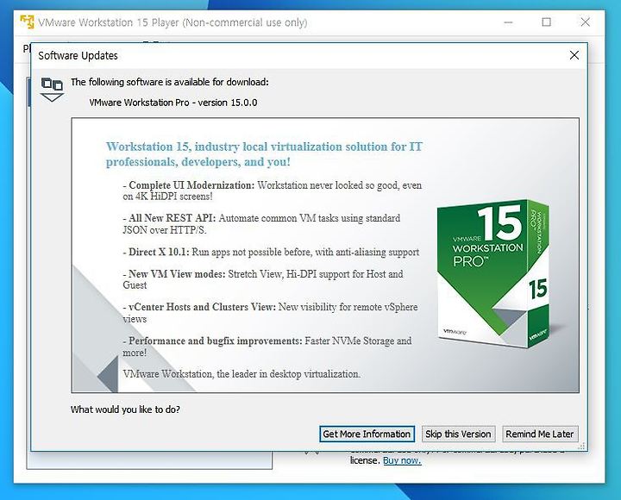The height and width of the screenshot is (500, 621).
Task: Open the Buy now link
Action: (x=402, y=460)
